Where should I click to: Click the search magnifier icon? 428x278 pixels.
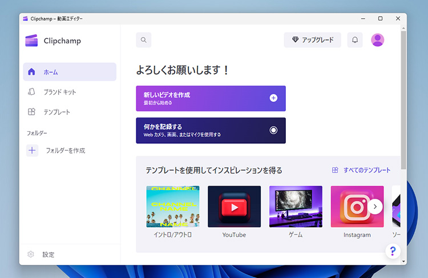click(x=144, y=40)
